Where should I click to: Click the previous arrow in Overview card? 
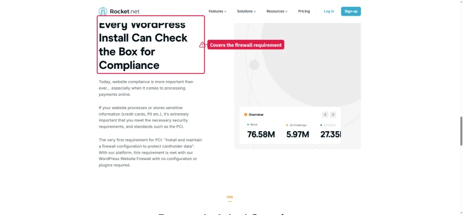click(325, 114)
